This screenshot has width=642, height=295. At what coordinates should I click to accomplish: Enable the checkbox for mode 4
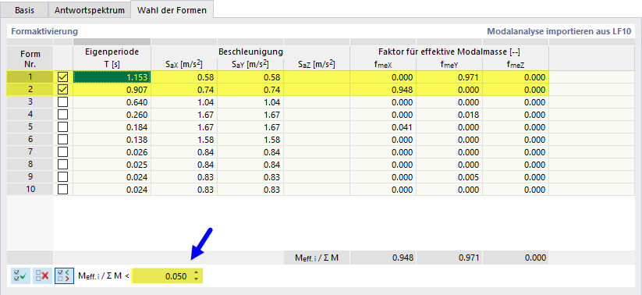click(63, 114)
